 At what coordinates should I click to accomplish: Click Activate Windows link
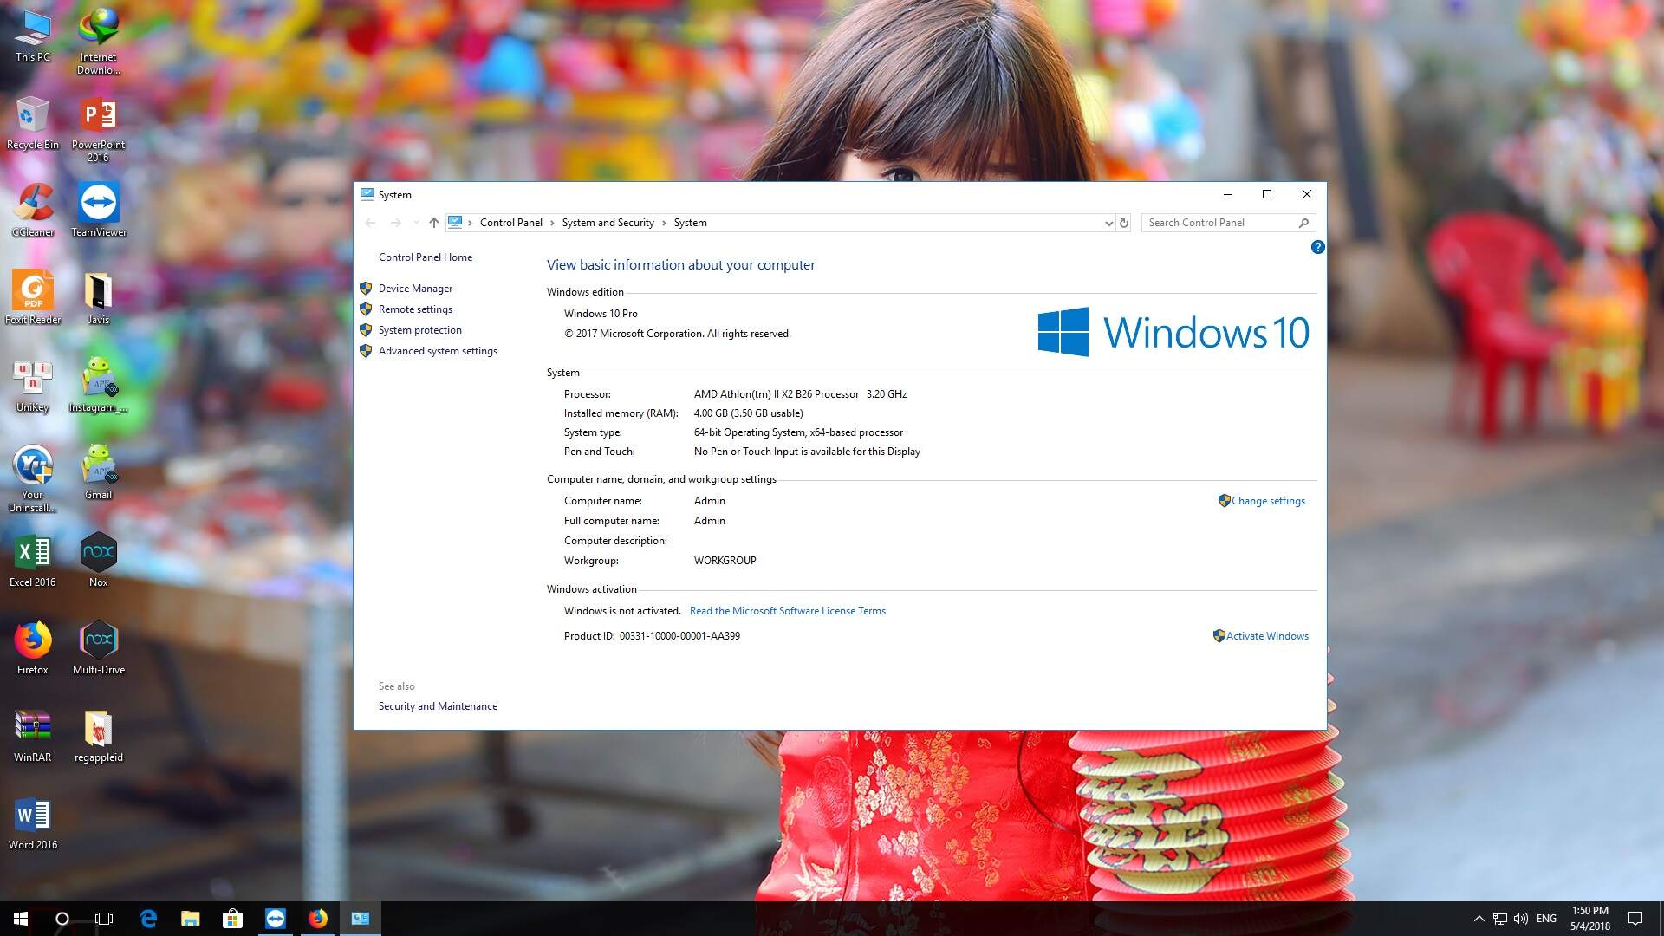click(x=1266, y=636)
